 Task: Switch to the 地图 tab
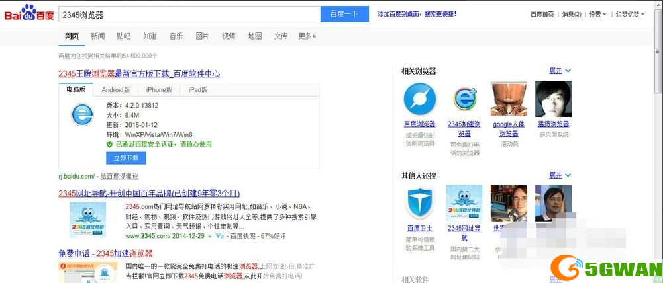click(x=254, y=36)
